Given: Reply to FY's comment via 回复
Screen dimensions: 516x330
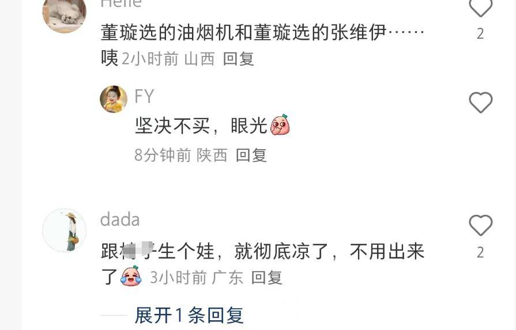Looking at the screenshot, I should coord(251,155).
